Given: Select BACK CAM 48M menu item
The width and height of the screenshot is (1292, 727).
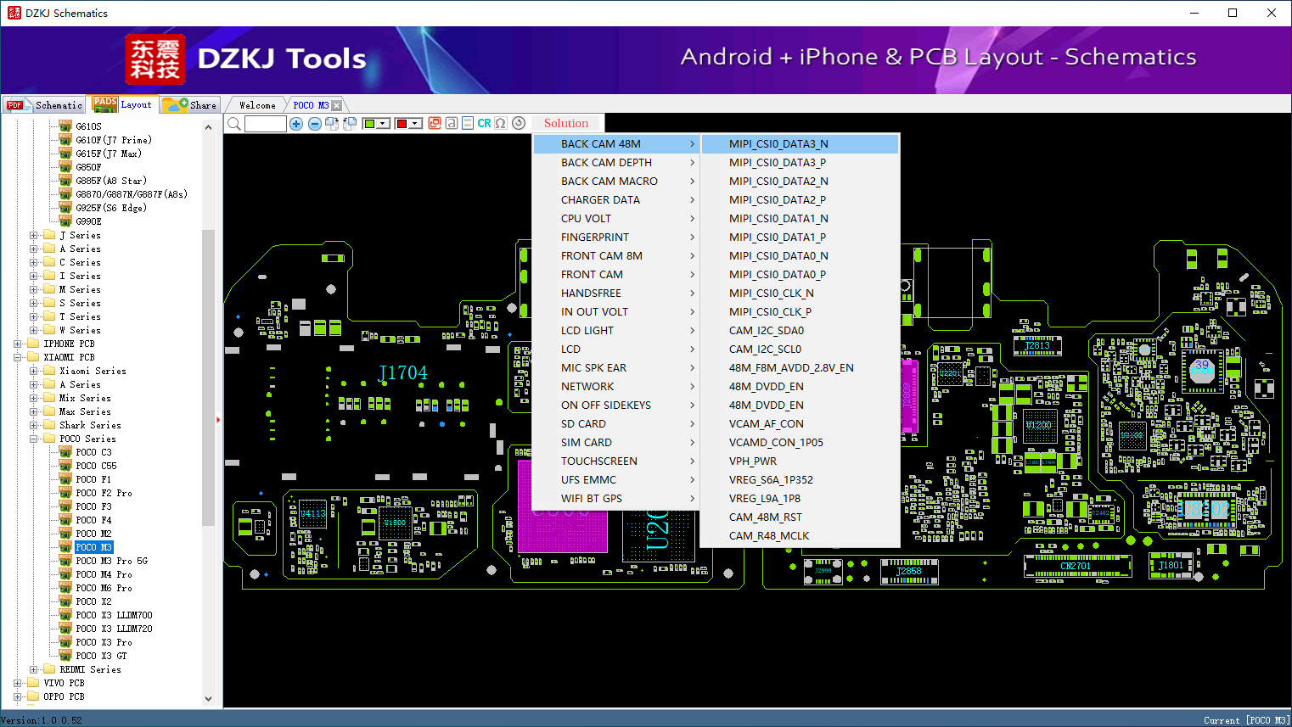Looking at the screenshot, I should pos(617,144).
